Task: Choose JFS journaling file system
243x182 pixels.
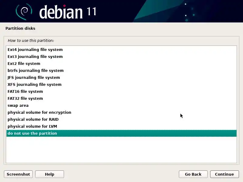Action: (121, 77)
